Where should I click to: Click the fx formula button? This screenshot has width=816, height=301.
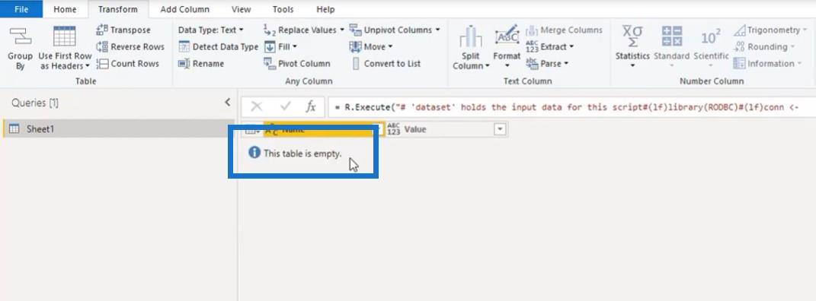[311, 106]
